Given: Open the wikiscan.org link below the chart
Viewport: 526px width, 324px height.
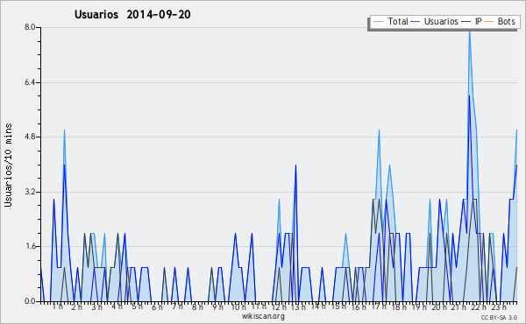Looking at the screenshot, I should [x=263, y=316].
